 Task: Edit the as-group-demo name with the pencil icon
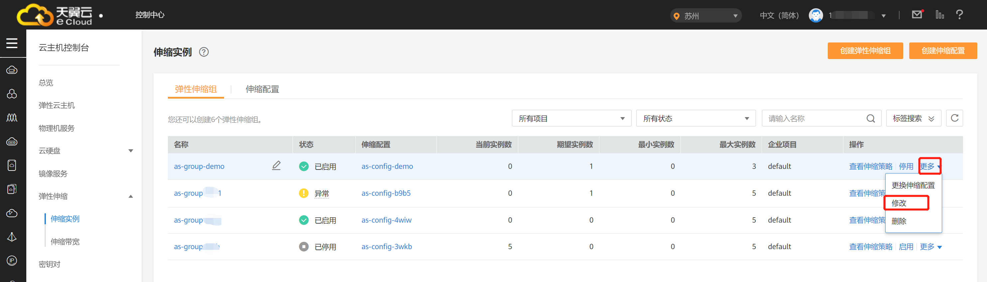tap(276, 166)
